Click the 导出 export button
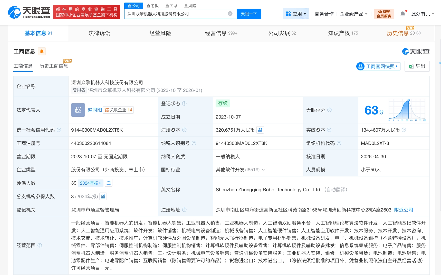Viewport: 441px width, 275px height. [x=417, y=66]
